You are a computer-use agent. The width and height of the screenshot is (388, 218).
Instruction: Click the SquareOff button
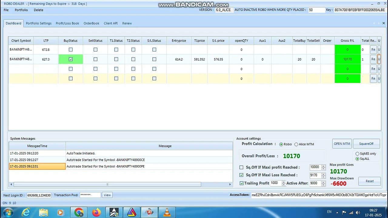click(x=366, y=144)
